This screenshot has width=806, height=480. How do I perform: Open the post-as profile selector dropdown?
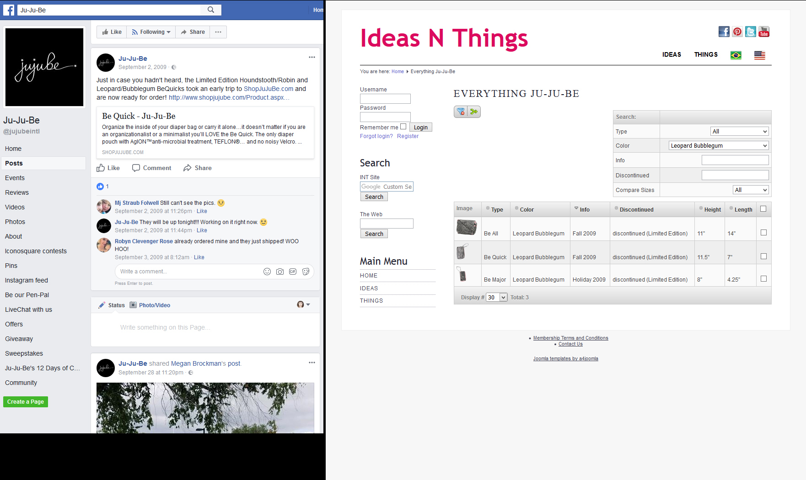[x=303, y=304]
